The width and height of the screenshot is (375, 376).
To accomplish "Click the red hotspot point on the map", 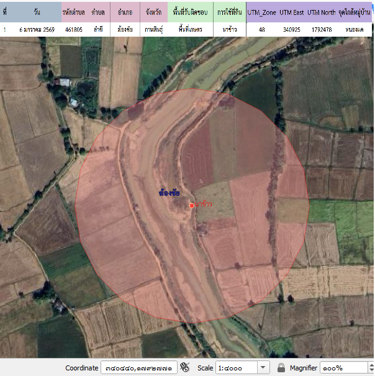I will pos(192,205).
